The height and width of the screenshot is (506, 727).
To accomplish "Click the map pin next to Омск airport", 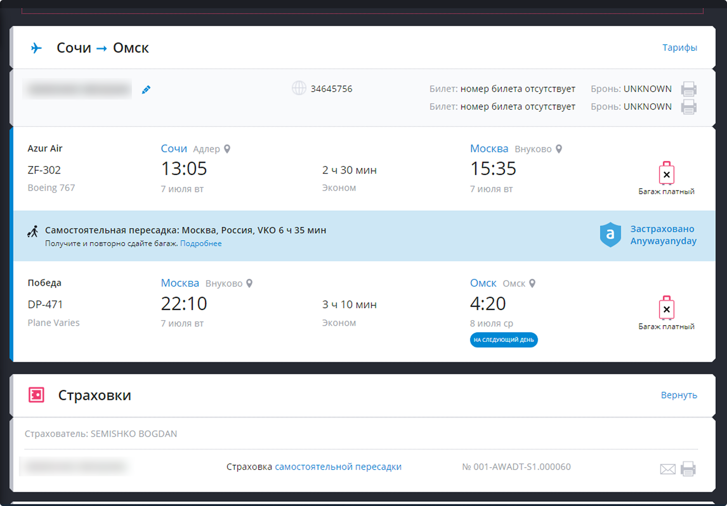I will pos(532,283).
